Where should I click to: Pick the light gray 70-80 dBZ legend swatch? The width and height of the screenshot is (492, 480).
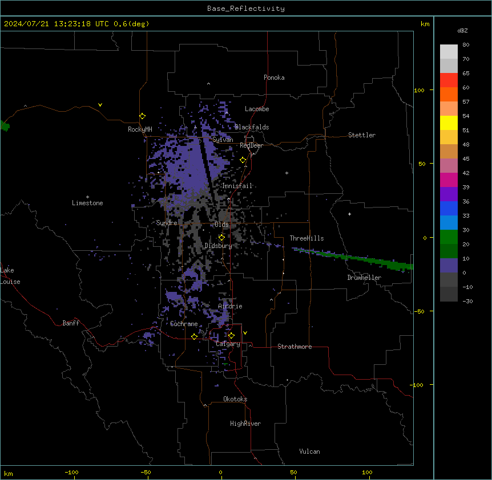449,52
